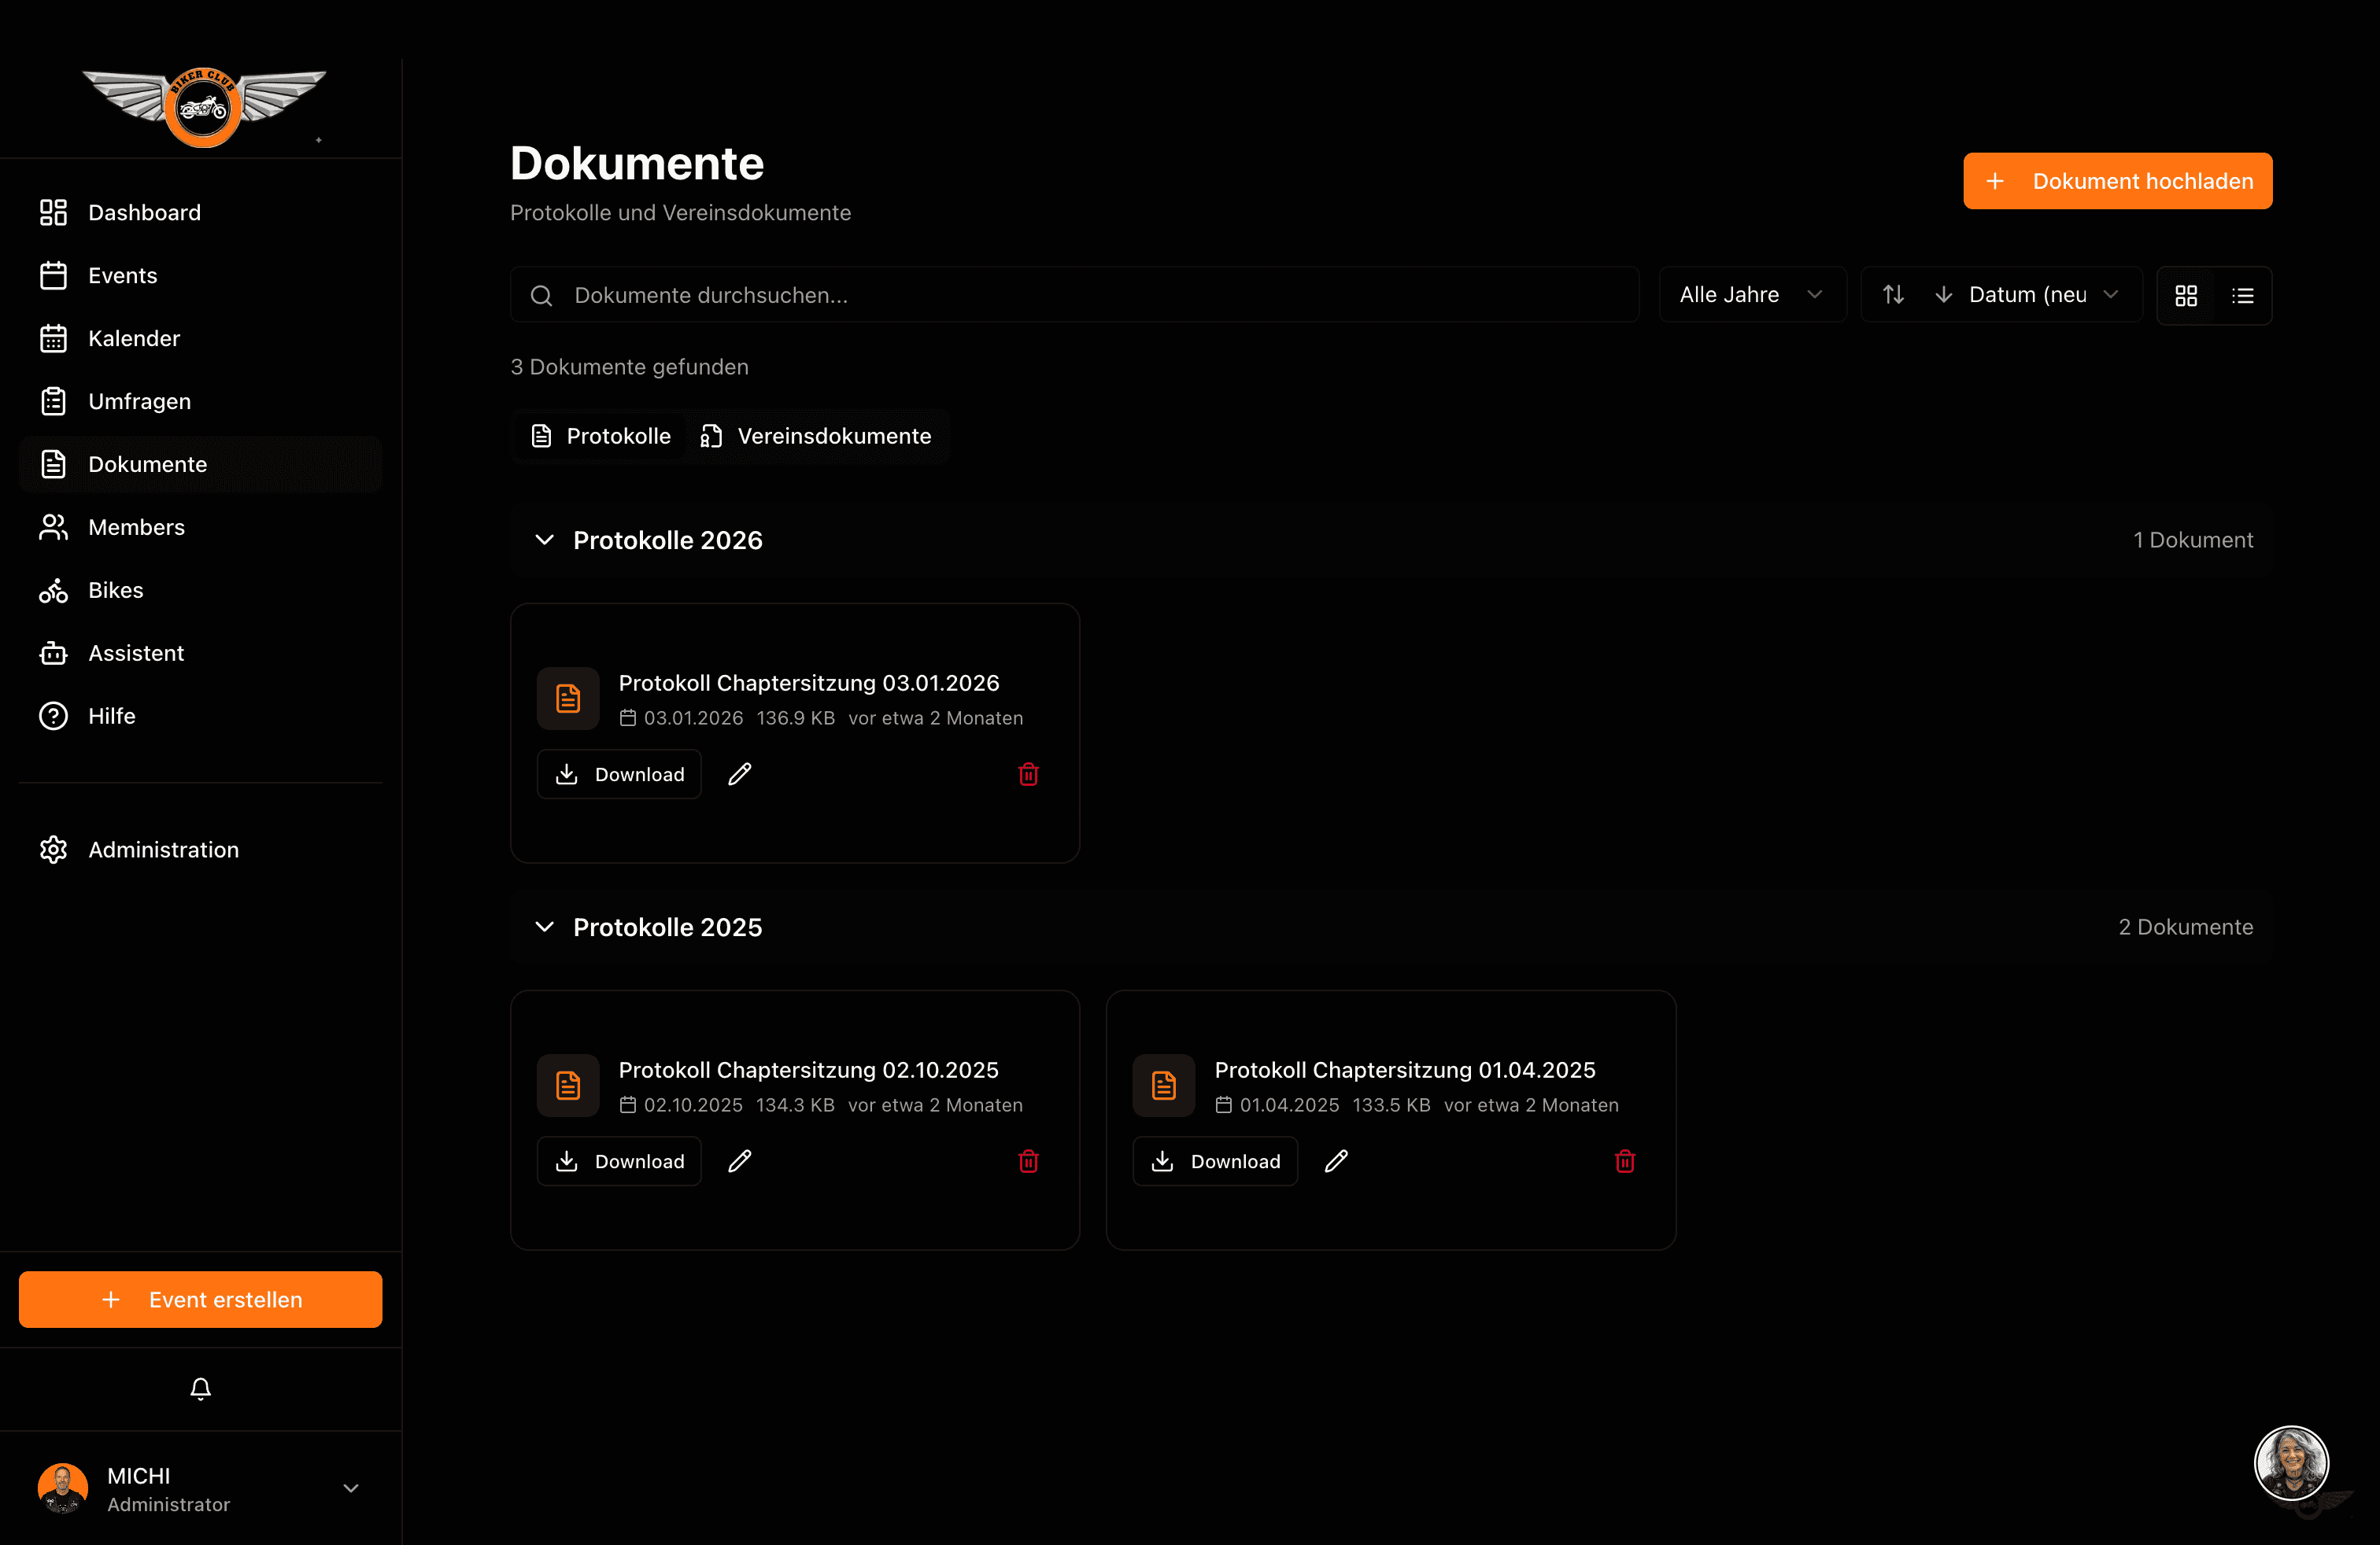Switch to the Protokolle filter tab
Image resolution: width=2380 pixels, height=1545 pixels.
coord(600,436)
